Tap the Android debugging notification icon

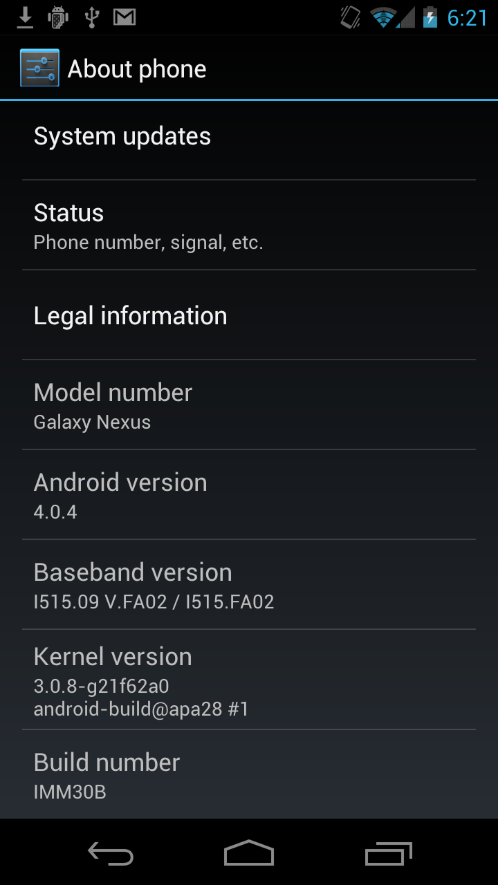(58, 17)
